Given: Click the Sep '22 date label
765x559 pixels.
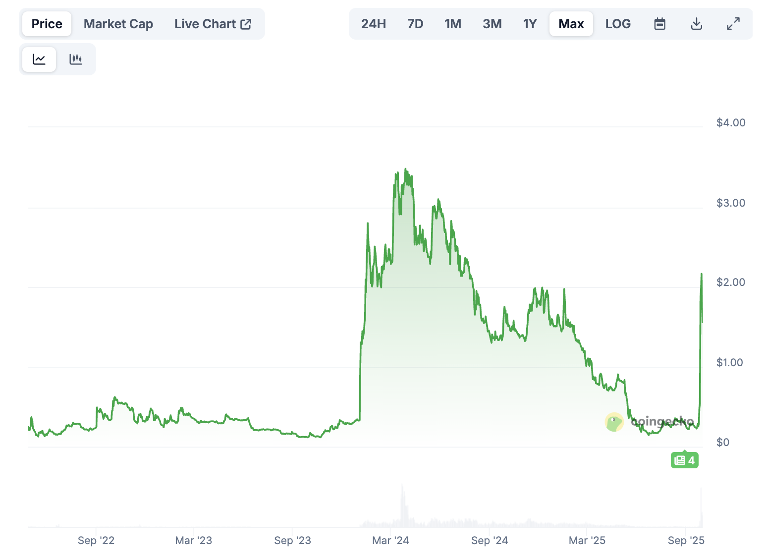Looking at the screenshot, I should tap(96, 541).
